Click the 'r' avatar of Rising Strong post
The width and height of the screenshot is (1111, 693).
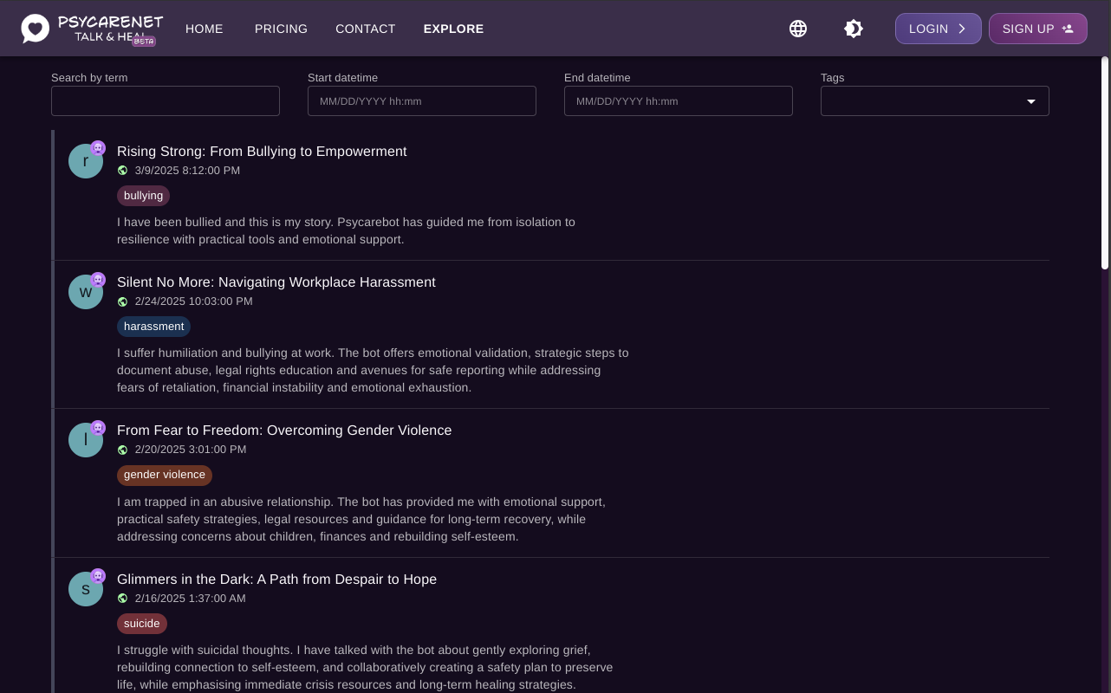click(86, 161)
